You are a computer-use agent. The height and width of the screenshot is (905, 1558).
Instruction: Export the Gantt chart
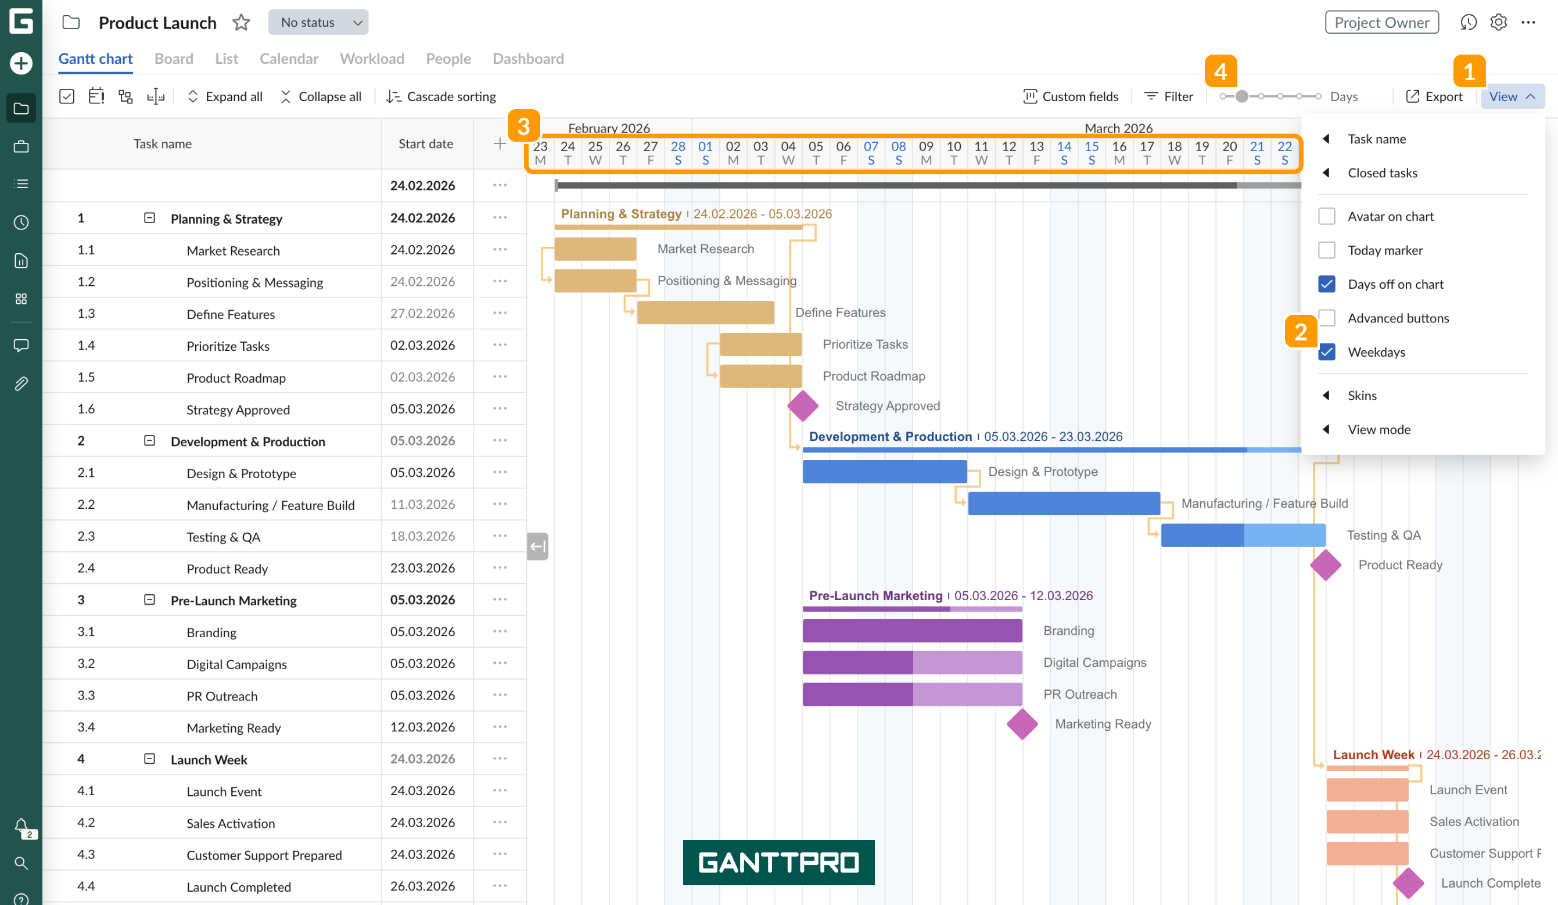click(x=1435, y=96)
